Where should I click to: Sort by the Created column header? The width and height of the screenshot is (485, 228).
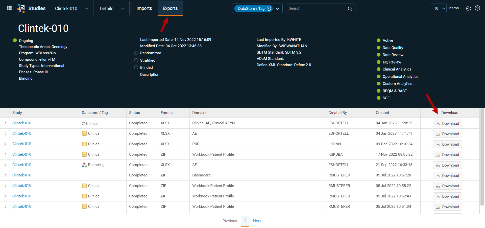point(382,113)
